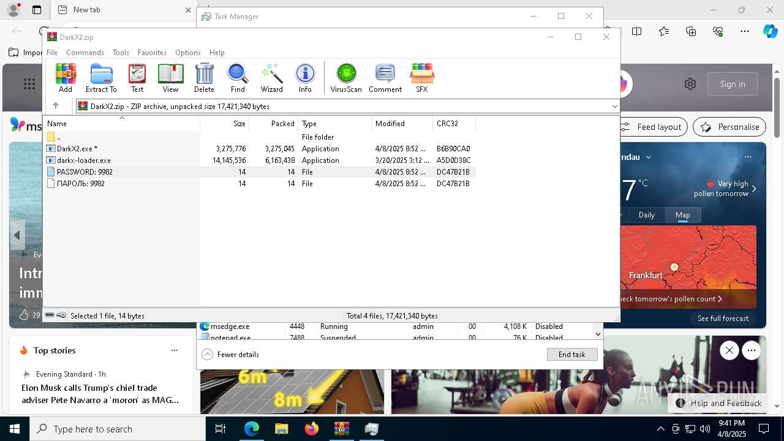Open Windows Start menu
The height and width of the screenshot is (441, 784).
pyautogui.click(x=15, y=429)
